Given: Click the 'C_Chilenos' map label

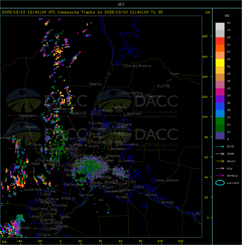Looking at the screenshot, I should point(28,127).
